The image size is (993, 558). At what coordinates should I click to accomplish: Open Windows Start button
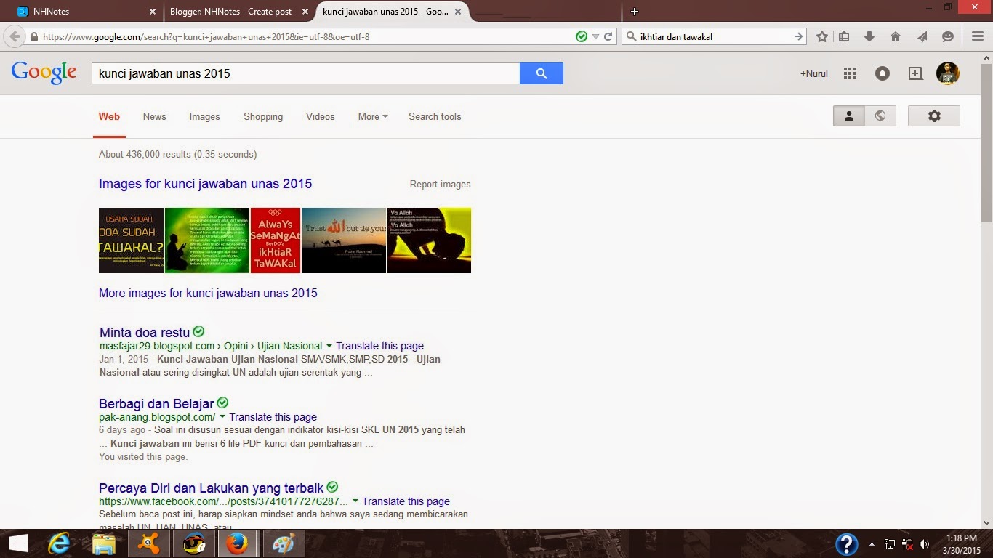(17, 543)
